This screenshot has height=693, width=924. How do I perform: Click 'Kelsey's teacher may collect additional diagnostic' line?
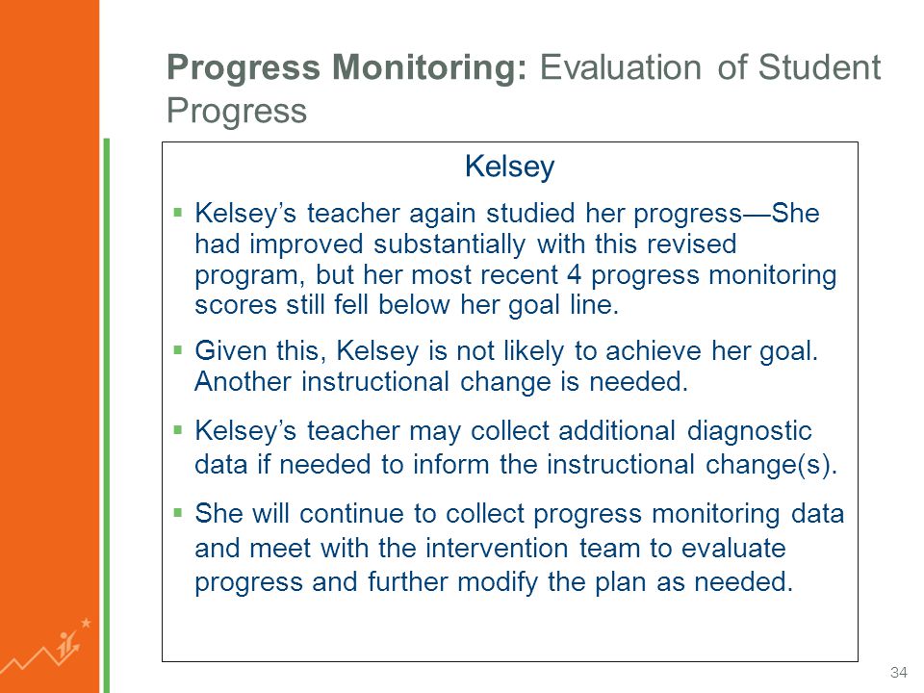pyautogui.click(x=503, y=431)
